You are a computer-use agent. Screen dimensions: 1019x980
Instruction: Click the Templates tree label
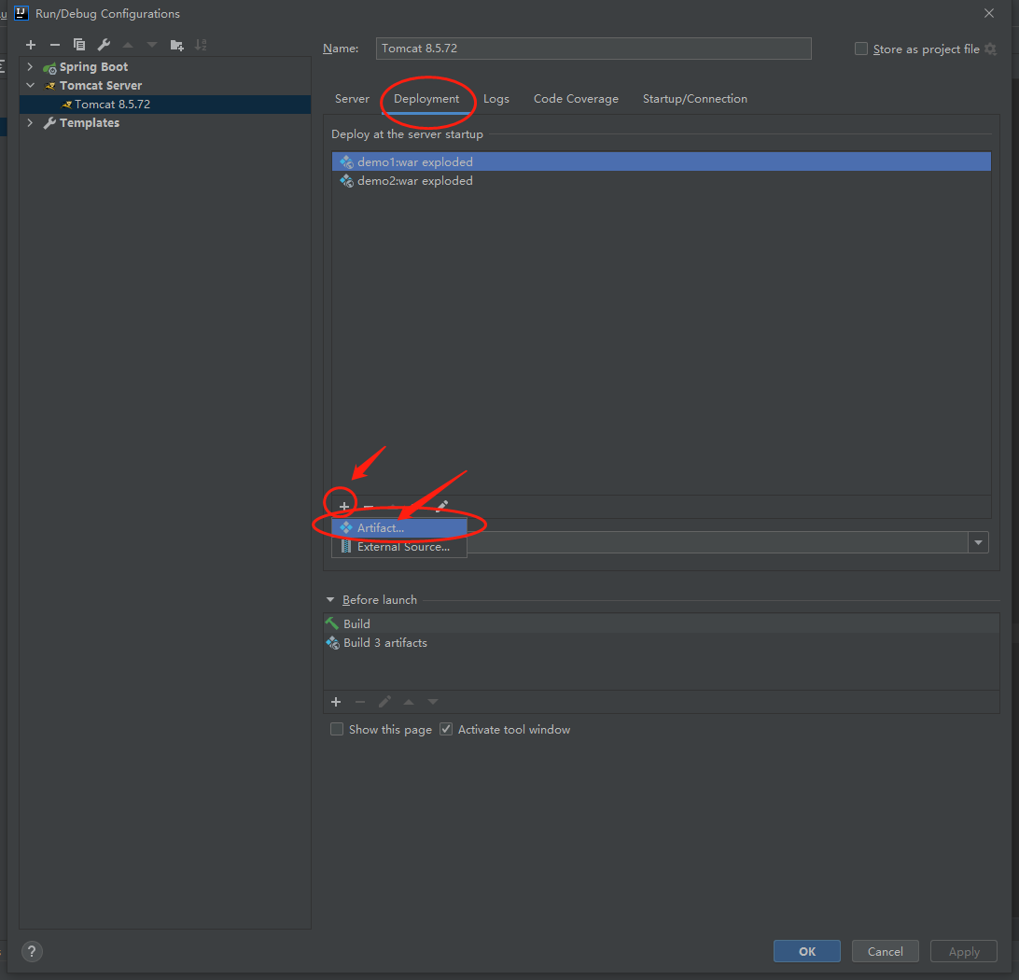[x=90, y=123]
